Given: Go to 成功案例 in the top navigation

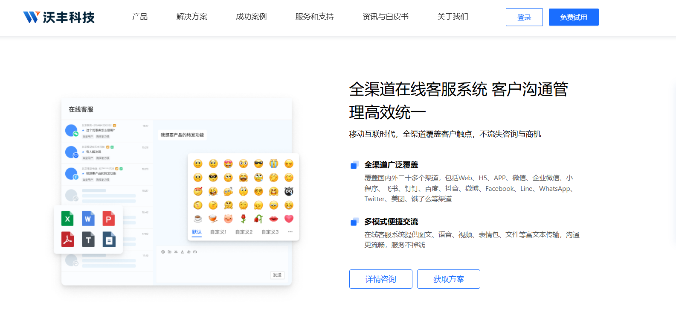Looking at the screenshot, I should pos(251,17).
